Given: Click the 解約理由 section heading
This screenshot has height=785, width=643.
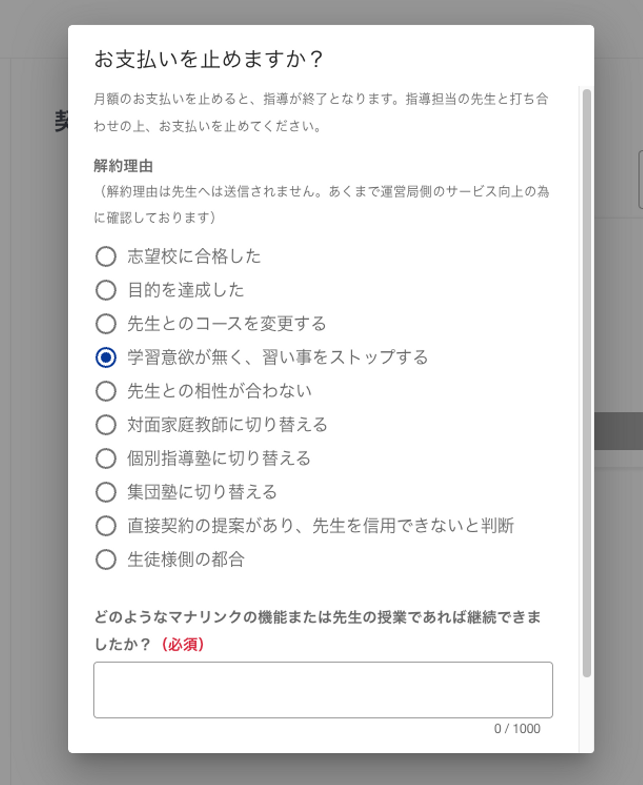Looking at the screenshot, I should [123, 166].
